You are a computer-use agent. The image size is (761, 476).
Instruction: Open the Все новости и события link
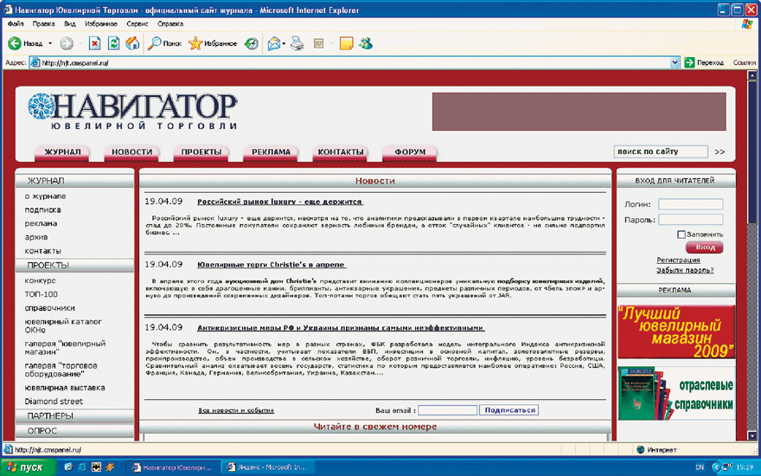(236, 410)
